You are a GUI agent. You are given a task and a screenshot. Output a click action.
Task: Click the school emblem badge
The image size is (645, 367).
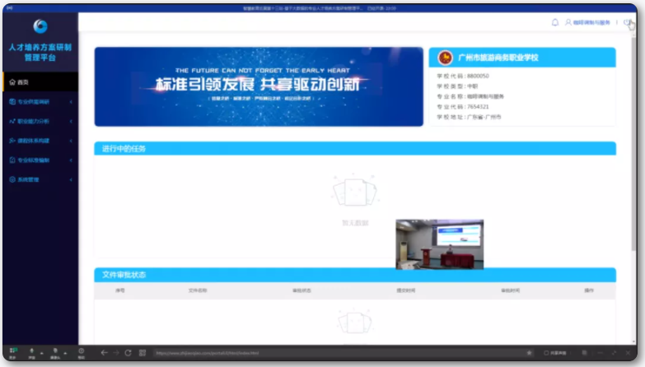pos(445,58)
